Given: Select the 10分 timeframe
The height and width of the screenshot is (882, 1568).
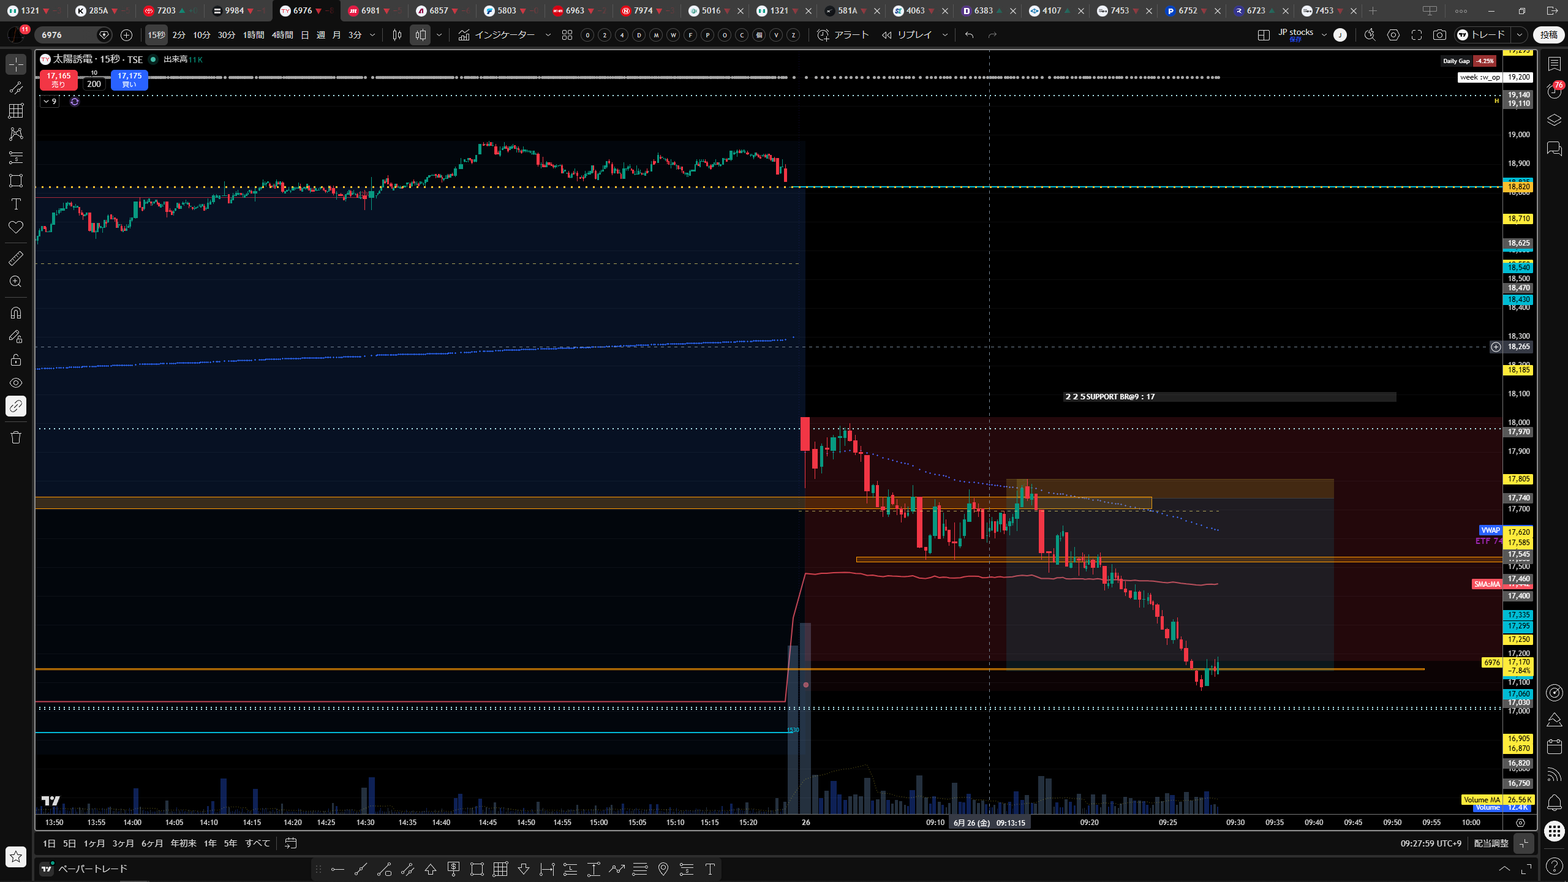Looking at the screenshot, I should pyautogui.click(x=202, y=35).
